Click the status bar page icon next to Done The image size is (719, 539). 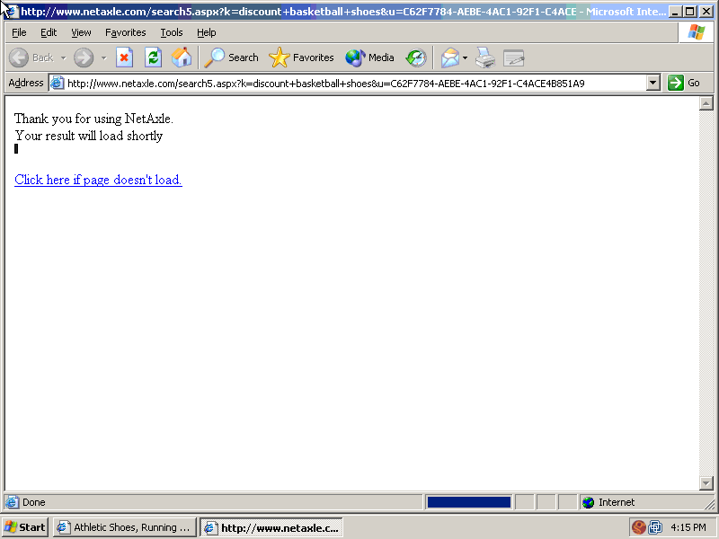[x=12, y=502]
